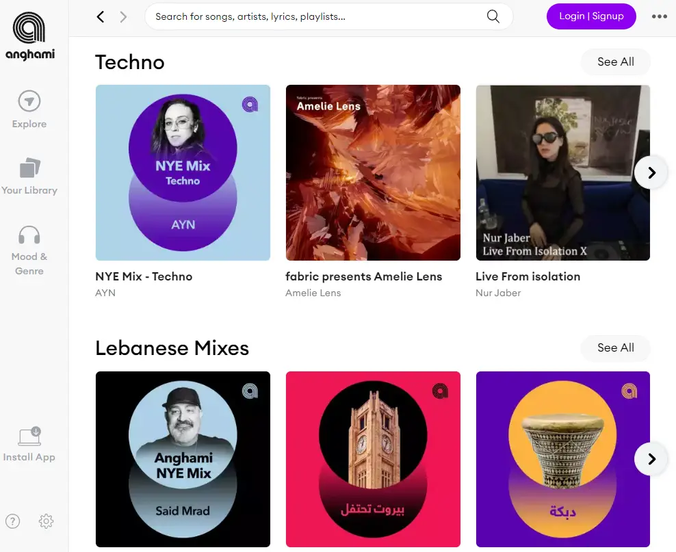Open the three-dot more options menu
This screenshot has width=676, height=552.
659,16
